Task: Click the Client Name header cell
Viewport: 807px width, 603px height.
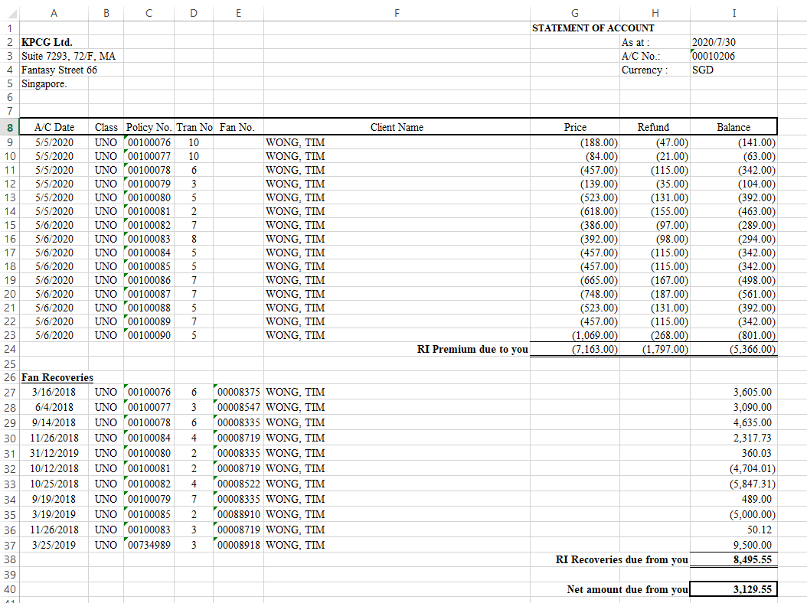Action: (x=397, y=127)
